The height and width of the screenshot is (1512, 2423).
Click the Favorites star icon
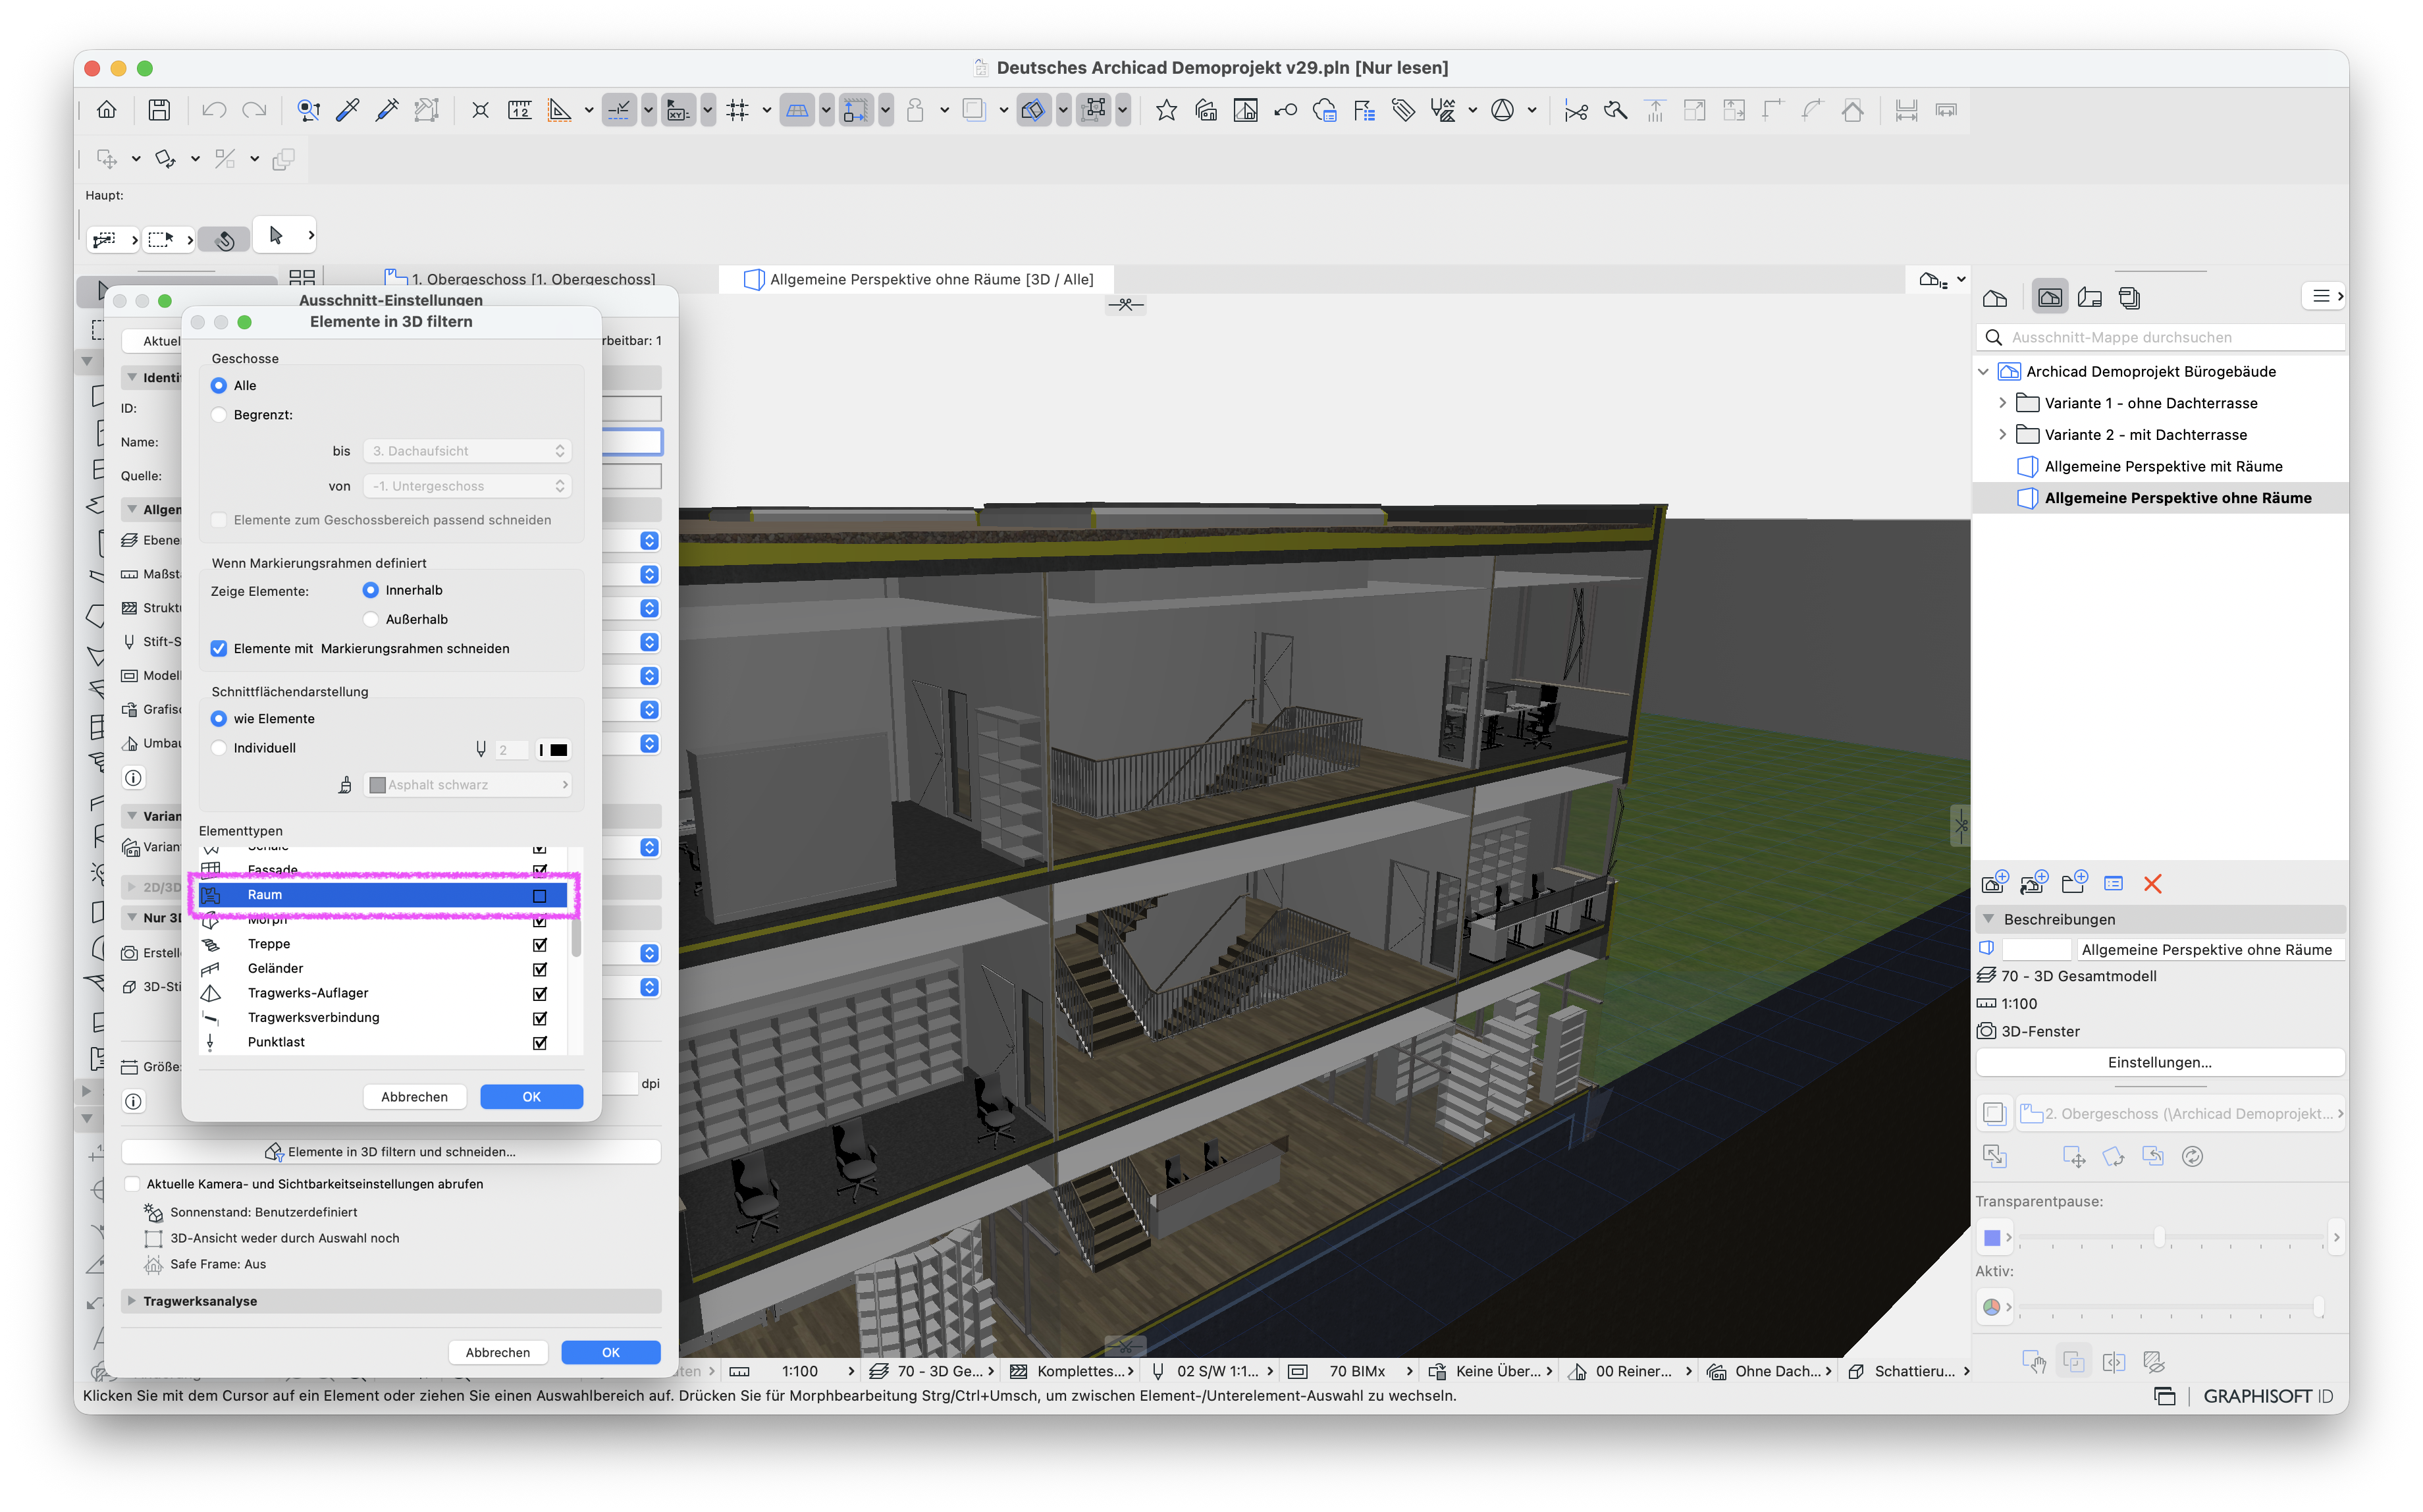[1165, 110]
